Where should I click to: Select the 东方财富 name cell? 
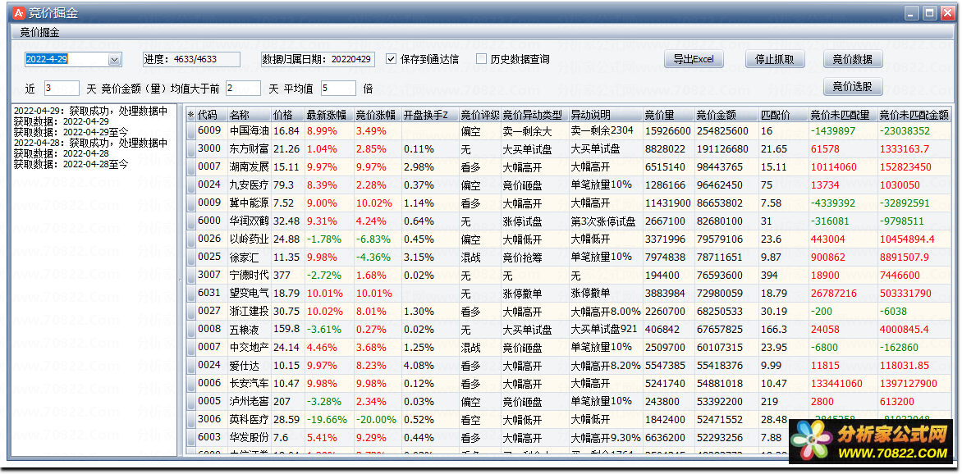point(249,149)
